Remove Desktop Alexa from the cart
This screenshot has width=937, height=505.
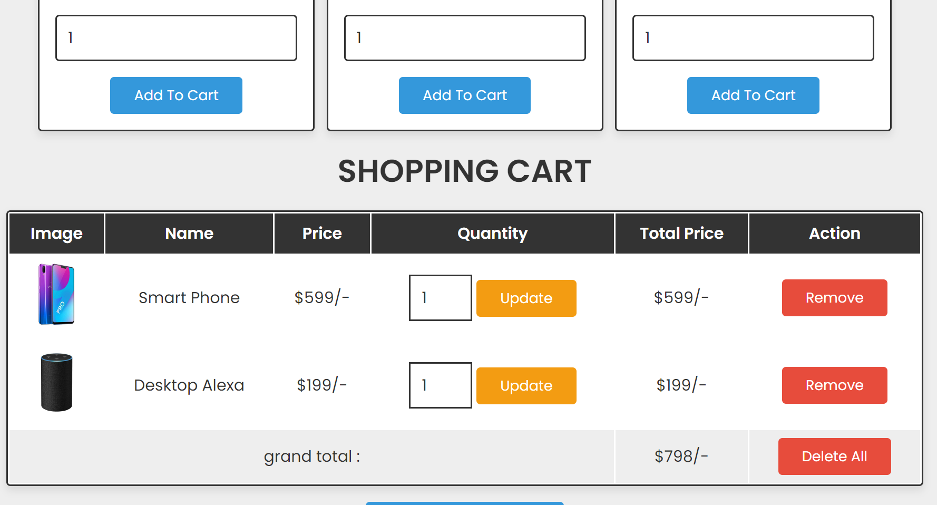click(834, 385)
